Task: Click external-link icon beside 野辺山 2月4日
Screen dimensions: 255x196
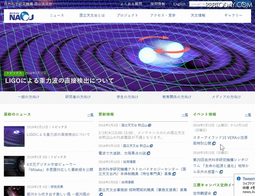Action: tap(150, 125)
